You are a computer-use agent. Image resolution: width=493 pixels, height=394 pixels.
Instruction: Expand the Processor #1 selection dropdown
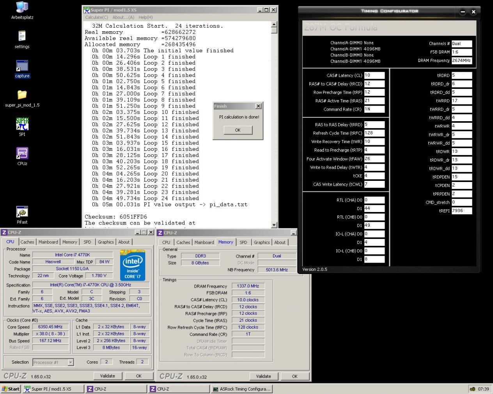click(x=71, y=362)
